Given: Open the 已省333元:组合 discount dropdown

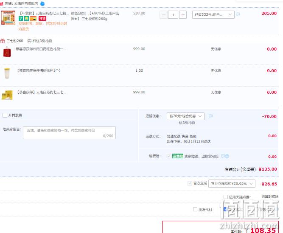Looking at the screenshot, I should [x=213, y=14].
